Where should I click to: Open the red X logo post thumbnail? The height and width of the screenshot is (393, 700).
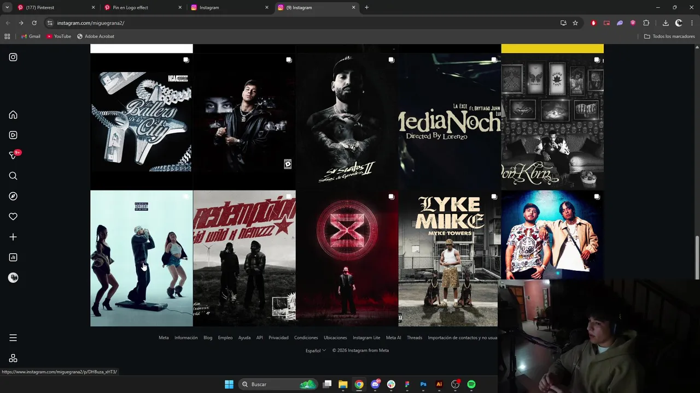pyautogui.click(x=347, y=258)
